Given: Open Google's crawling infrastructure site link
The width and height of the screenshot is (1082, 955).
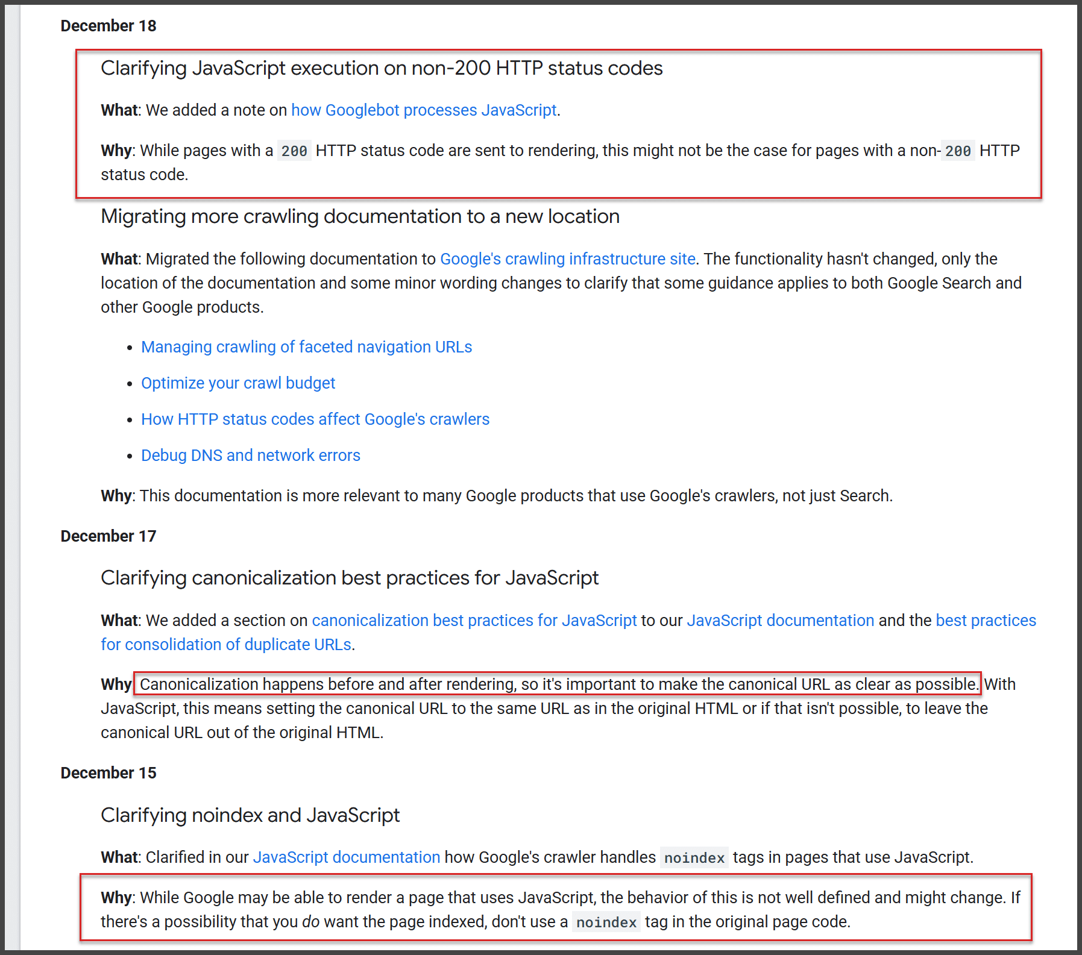Looking at the screenshot, I should [568, 259].
